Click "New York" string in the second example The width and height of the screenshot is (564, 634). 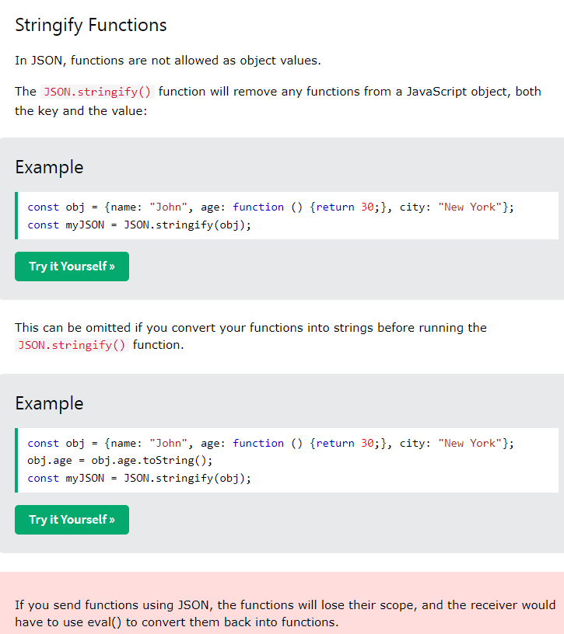coord(470,443)
